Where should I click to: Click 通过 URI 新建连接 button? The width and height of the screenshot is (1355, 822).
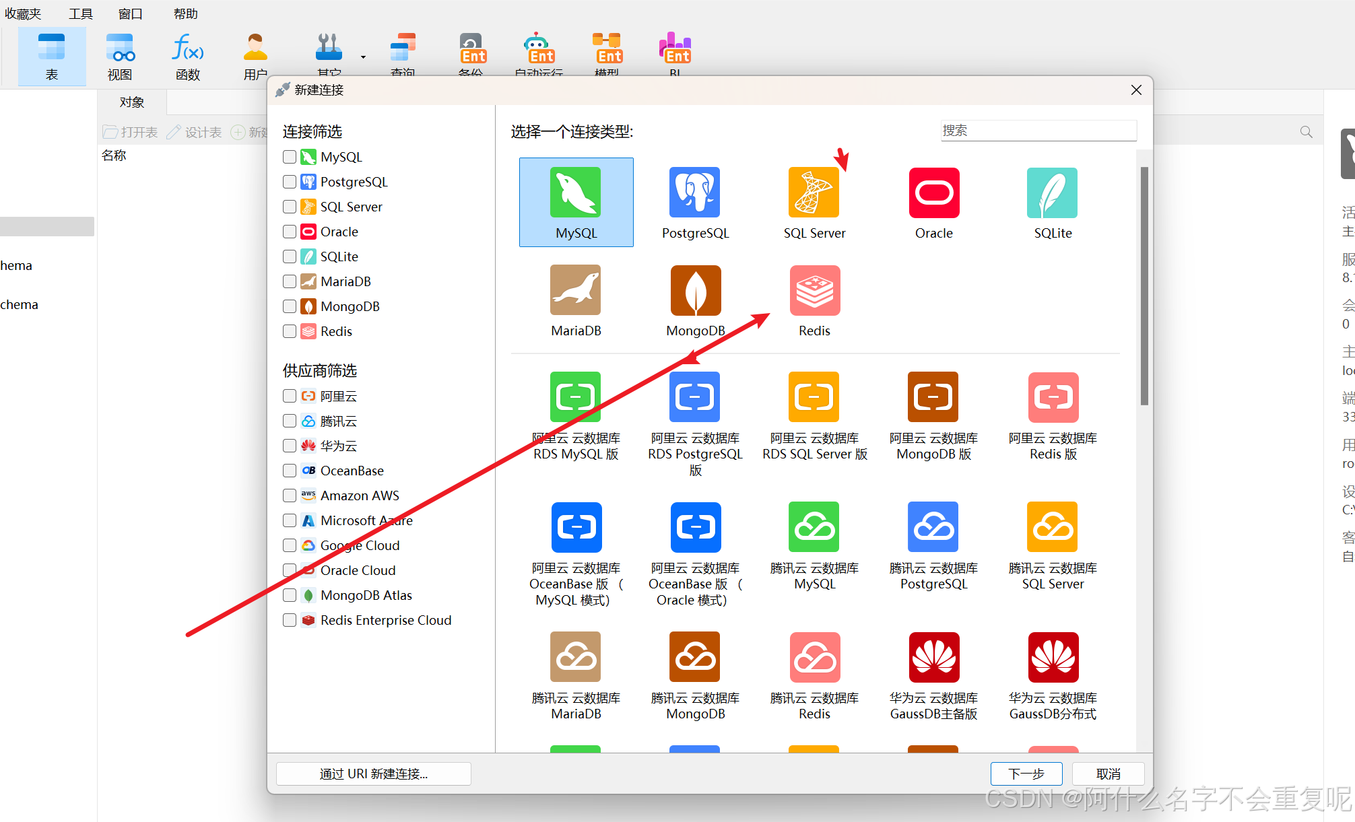(373, 774)
